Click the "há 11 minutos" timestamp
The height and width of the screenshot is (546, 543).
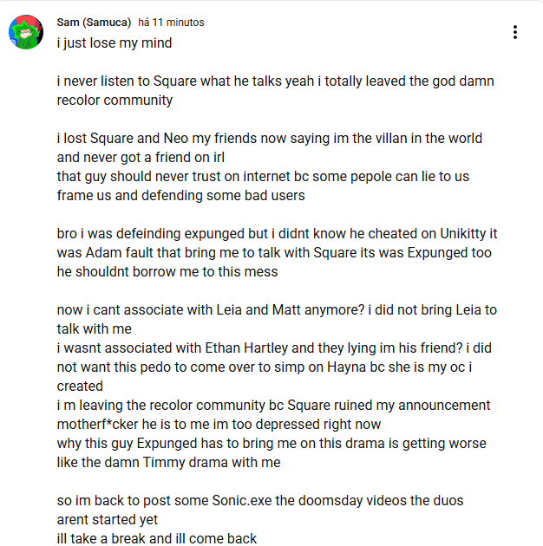pos(172,22)
